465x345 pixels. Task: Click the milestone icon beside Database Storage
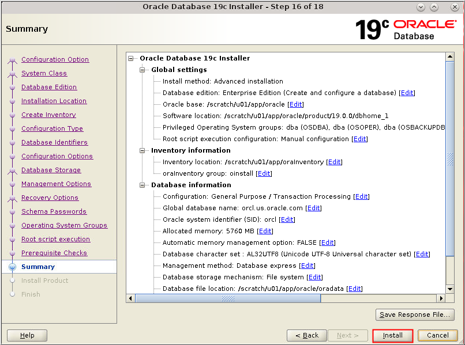point(13,170)
